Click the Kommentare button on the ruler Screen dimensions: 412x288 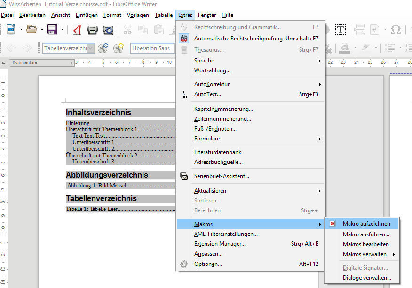[x=42, y=63]
